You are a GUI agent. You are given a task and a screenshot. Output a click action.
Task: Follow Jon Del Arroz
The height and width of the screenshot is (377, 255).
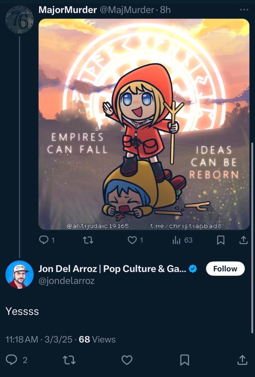click(225, 269)
